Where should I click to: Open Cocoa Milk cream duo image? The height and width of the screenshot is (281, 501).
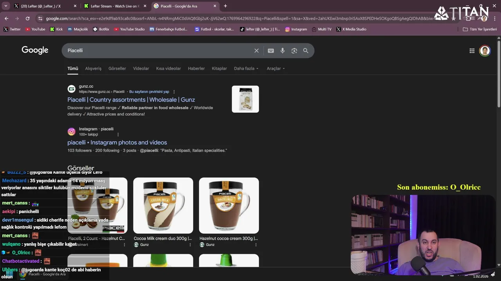163,206
